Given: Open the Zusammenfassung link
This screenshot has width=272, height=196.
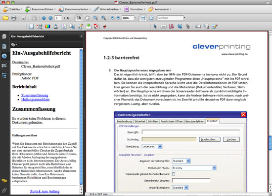Looking at the screenshot, I should coord(35,96).
